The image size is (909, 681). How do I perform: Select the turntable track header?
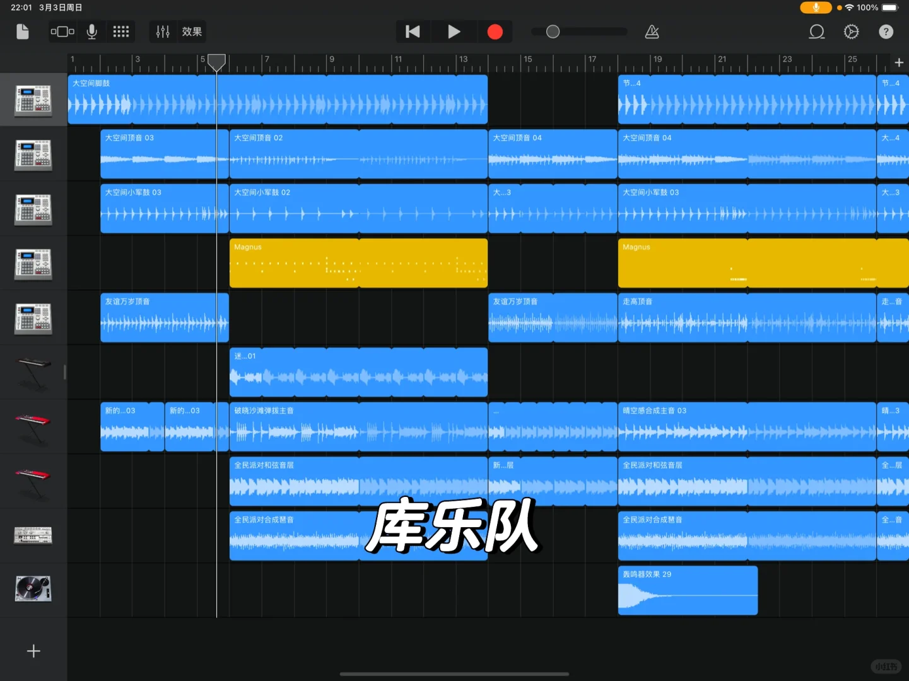(x=33, y=588)
